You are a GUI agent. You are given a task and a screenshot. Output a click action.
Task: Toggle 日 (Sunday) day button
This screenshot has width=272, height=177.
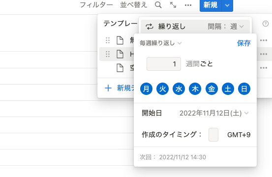tap(244, 89)
